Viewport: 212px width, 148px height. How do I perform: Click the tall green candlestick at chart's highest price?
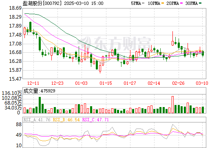[x=30, y=27]
